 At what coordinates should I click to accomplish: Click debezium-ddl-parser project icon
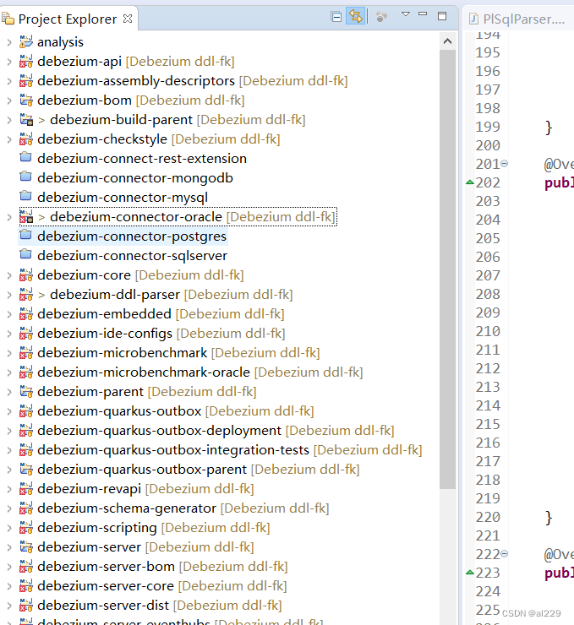(26, 294)
